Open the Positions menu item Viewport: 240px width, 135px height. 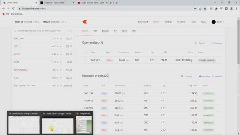(181, 22)
